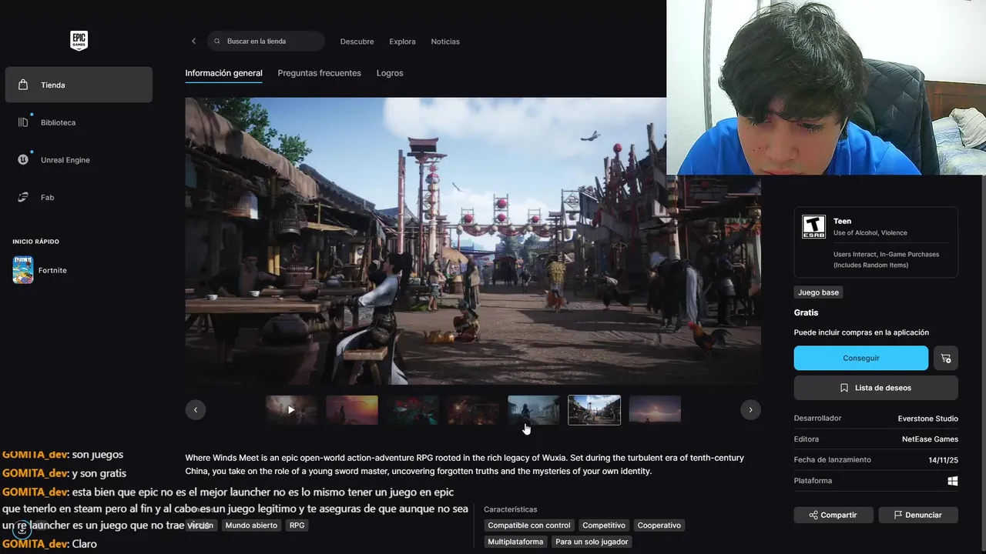The height and width of the screenshot is (554, 986).
Task: Click the Conseguir button
Action: [x=861, y=358]
